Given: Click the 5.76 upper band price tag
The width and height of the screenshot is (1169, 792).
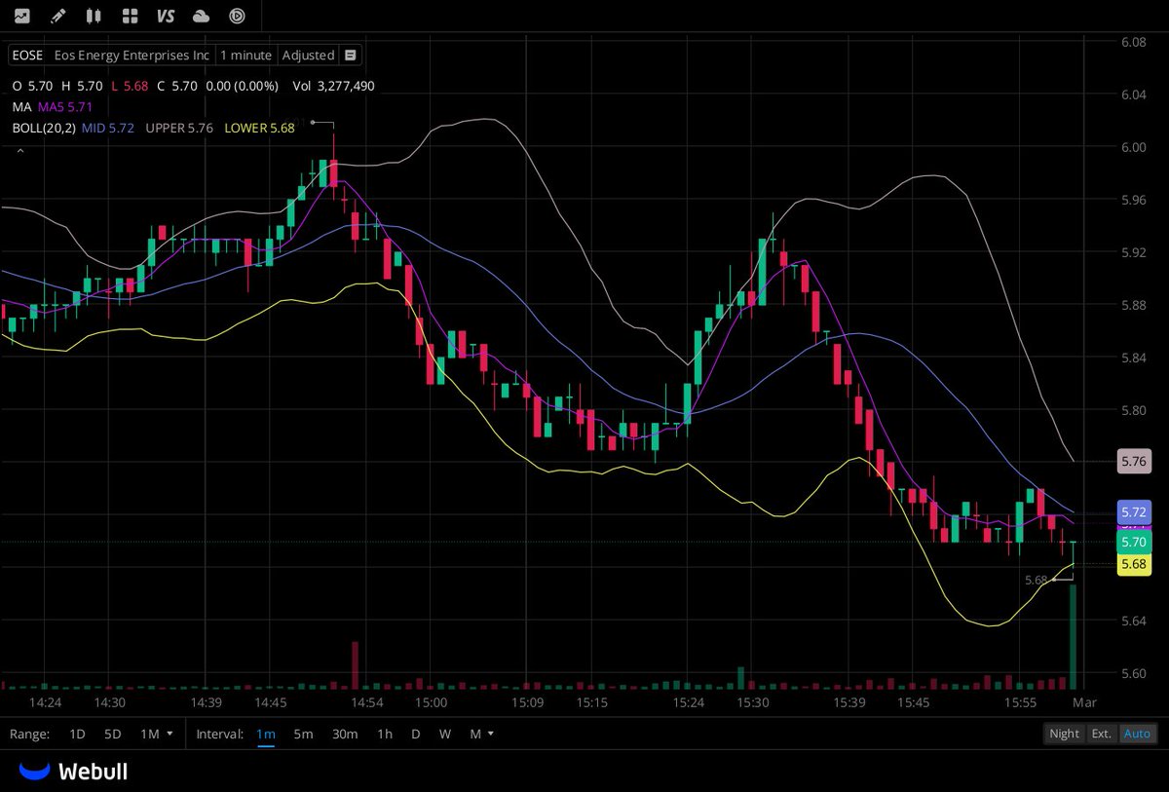Looking at the screenshot, I should [x=1134, y=462].
